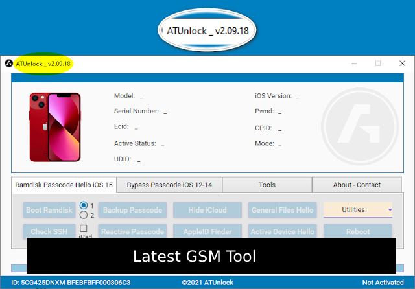Maximize the ATUnlock window

(x=378, y=64)
